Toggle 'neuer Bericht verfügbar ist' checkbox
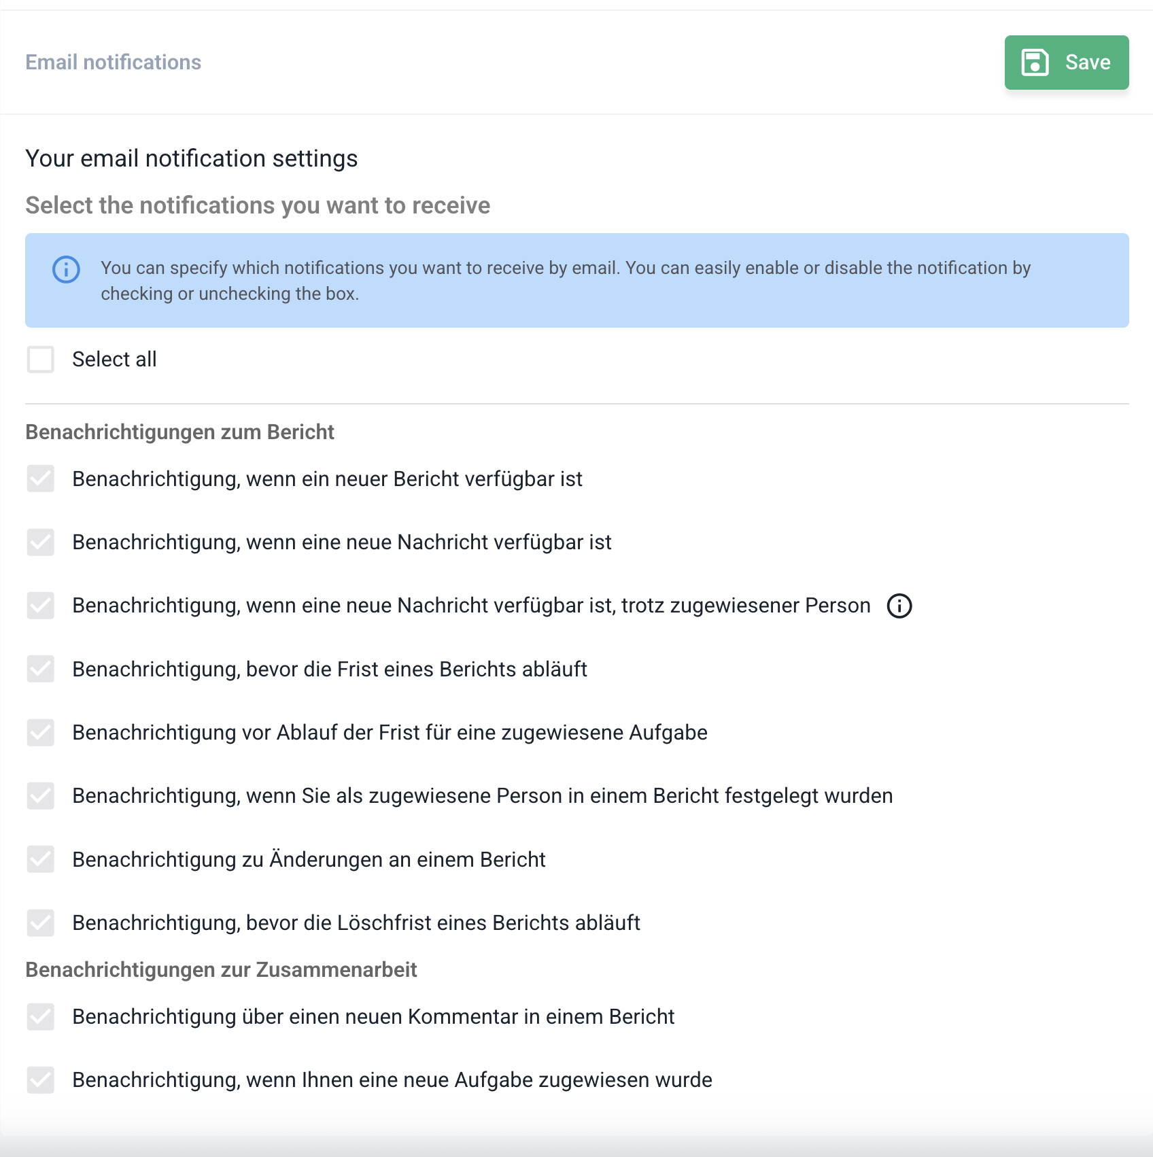The image size is (1153, 1157). click(41, 479)
